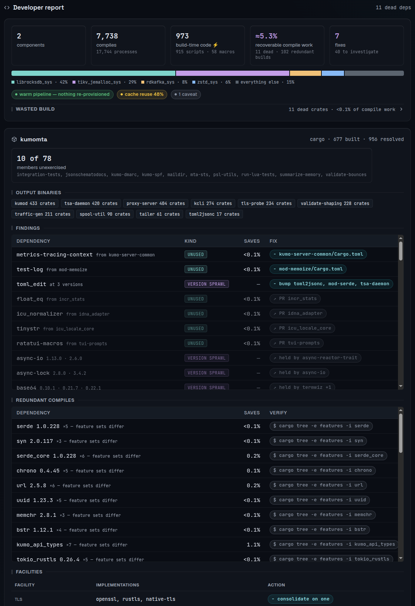Image resolution: width=415 pixels, height=606 pixels.
Task: Select the tailer 61 crates chip
Action: (160, 214)
